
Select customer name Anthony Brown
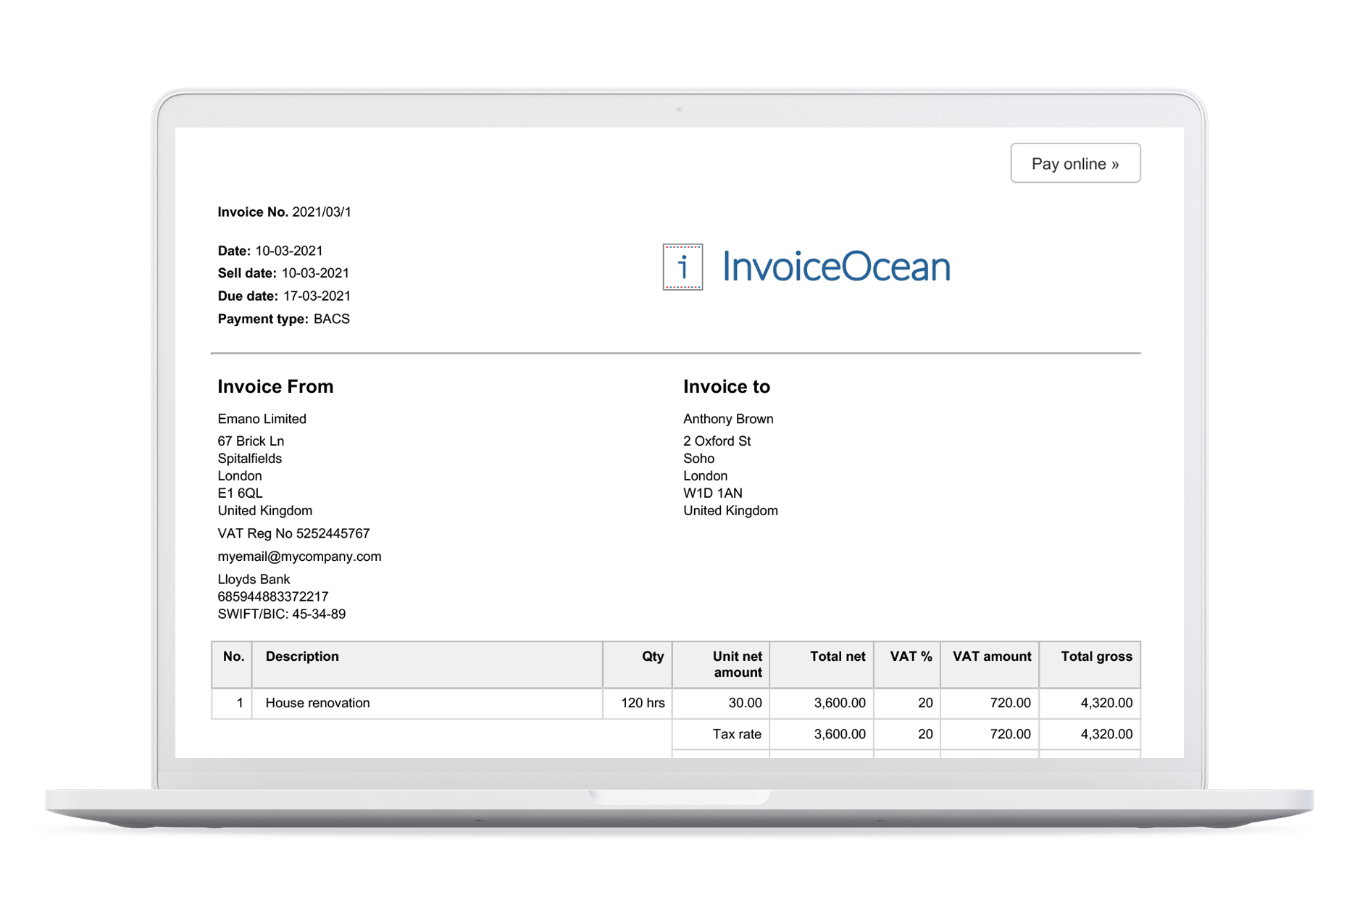pyautogui.click(x=728, y=419)
